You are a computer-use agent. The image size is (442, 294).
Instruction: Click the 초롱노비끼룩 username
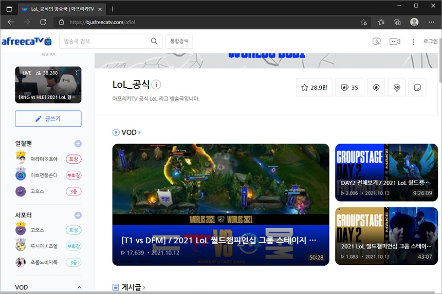(x=44, y=262)
